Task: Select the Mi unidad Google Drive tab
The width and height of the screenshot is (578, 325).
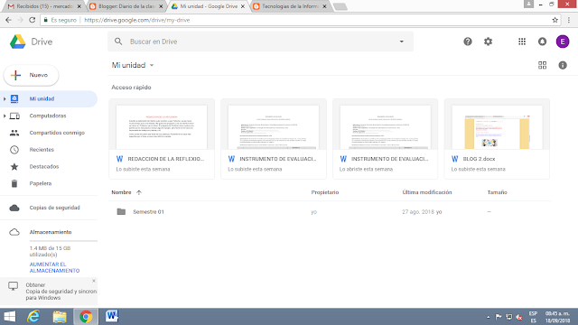Action: tap(209, 6)
